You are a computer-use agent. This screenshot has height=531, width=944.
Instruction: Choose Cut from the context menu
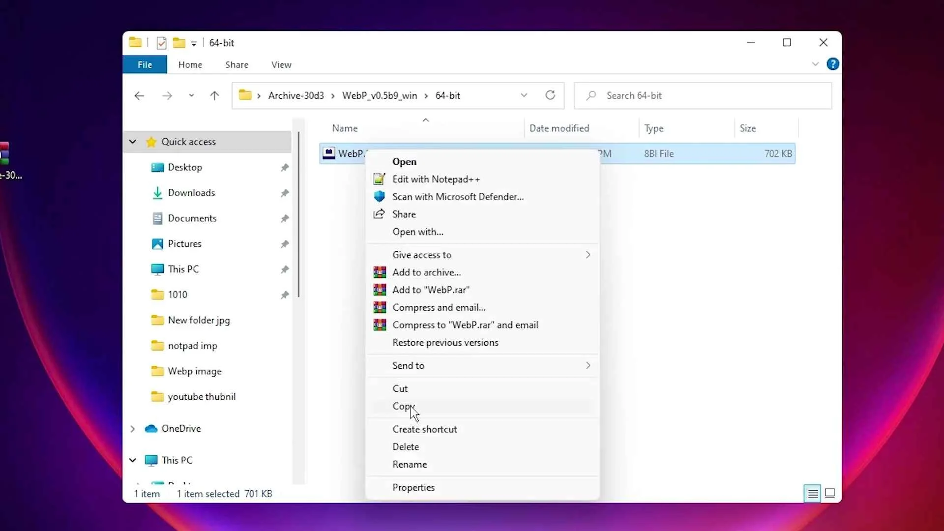(x=482, y=388)
